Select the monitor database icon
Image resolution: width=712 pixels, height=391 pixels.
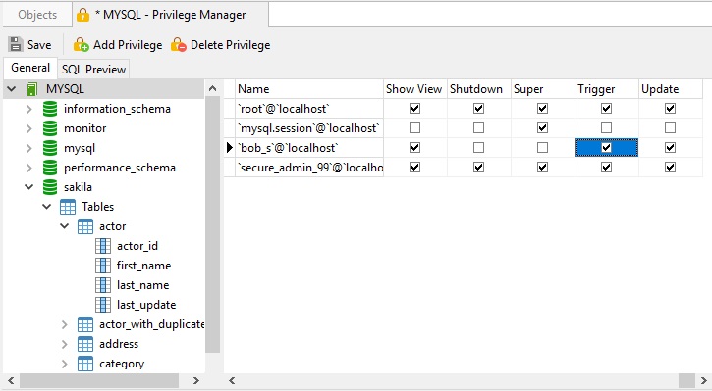[x=50, y=128]
